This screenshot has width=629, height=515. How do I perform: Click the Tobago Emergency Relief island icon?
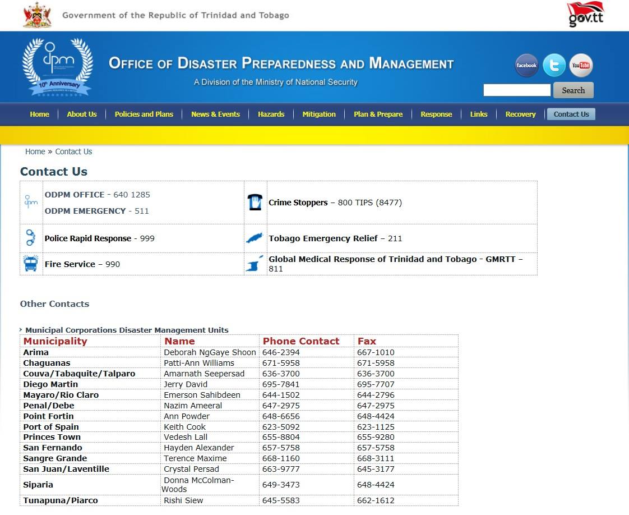tap(255, 238)
